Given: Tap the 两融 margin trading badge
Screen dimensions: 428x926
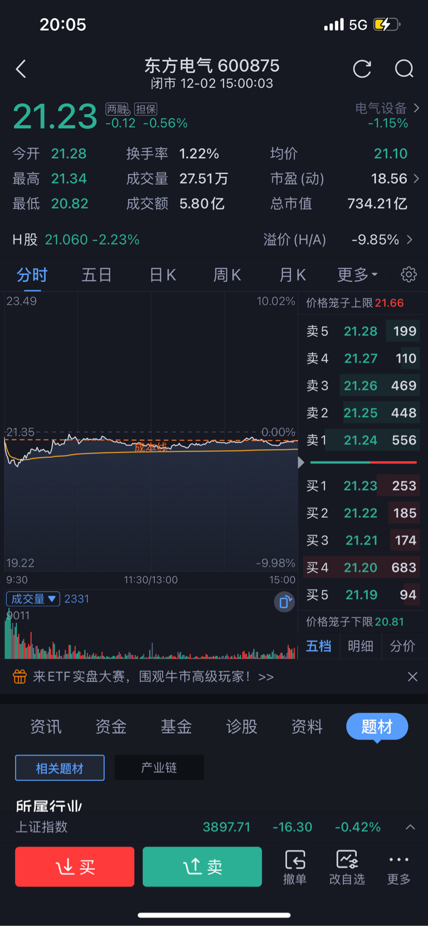Looking at the screenshot, I should (x=118, y=109).
